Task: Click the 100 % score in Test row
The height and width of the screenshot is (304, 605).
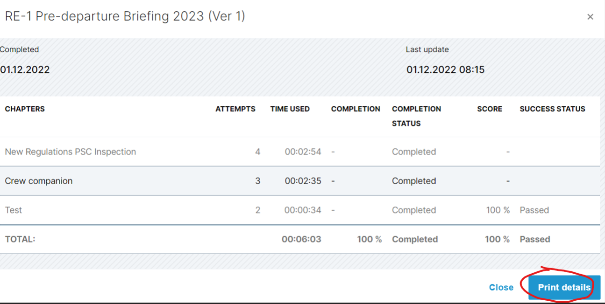Action: [498, 210]
